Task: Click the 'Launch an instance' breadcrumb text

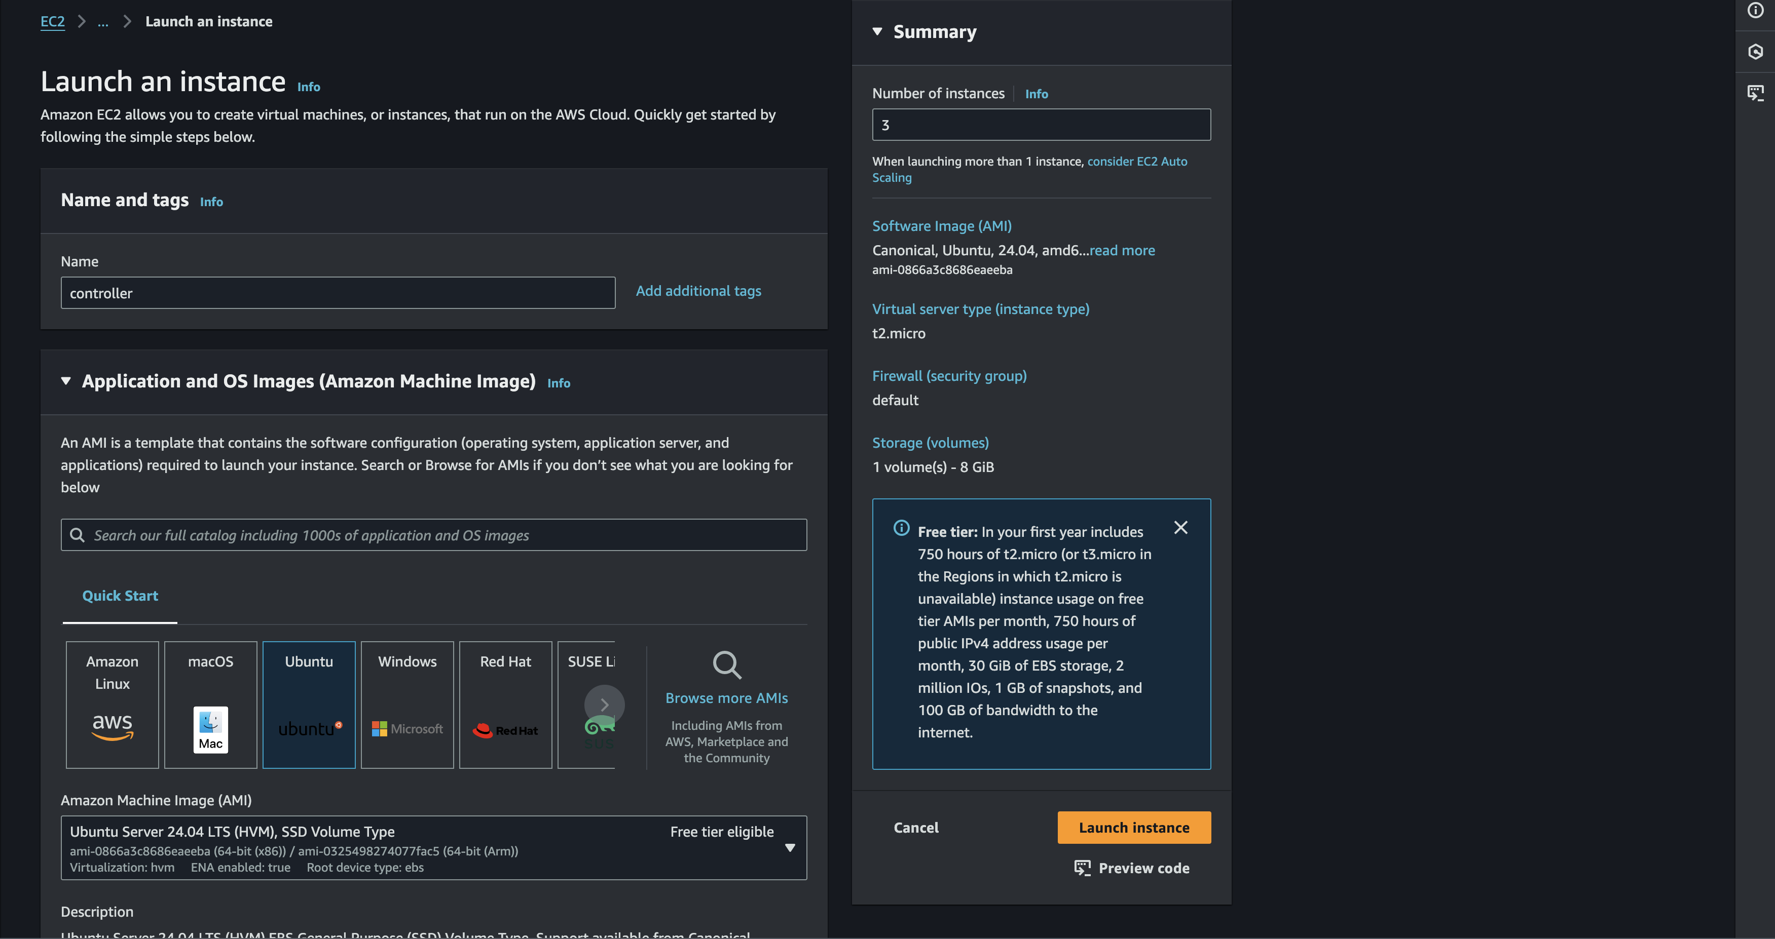Action: tap(209, 21)
